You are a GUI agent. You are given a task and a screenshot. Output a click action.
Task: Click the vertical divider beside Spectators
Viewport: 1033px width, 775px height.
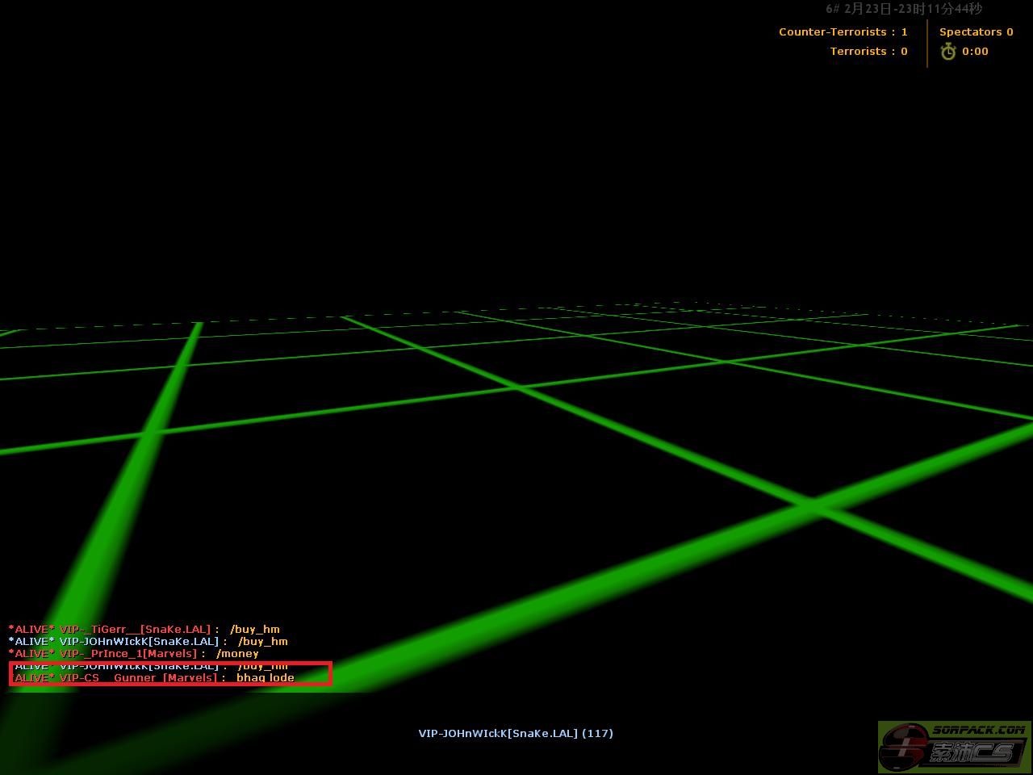(927, 44)
